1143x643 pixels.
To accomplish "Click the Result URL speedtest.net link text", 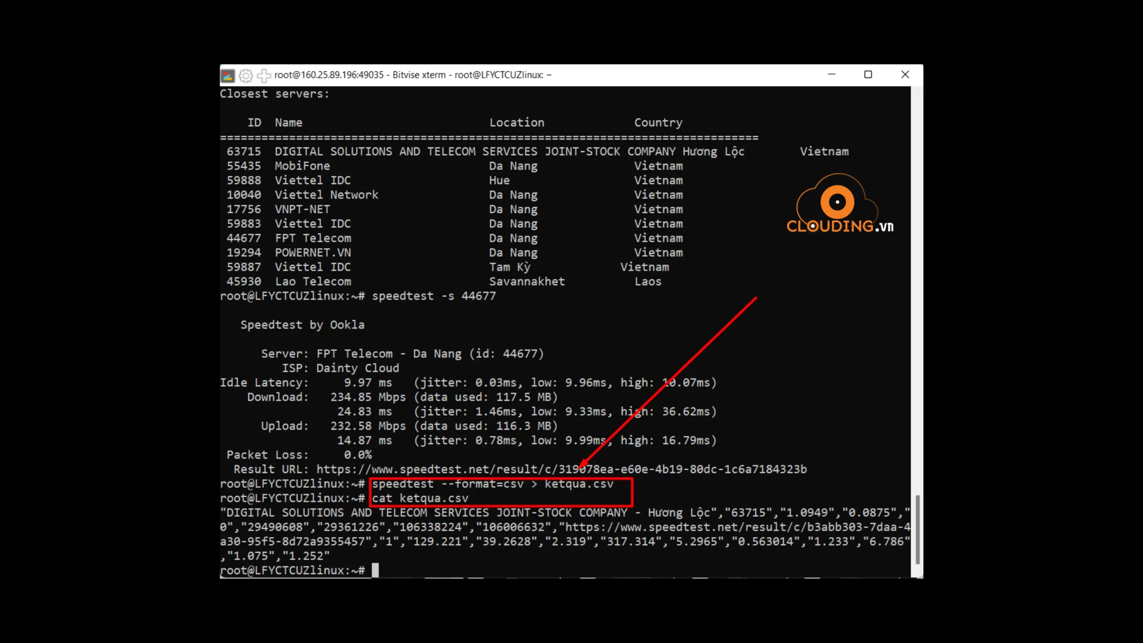I will 562,469.
